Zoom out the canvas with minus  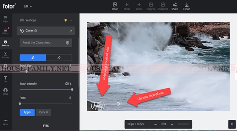point(156,125)
